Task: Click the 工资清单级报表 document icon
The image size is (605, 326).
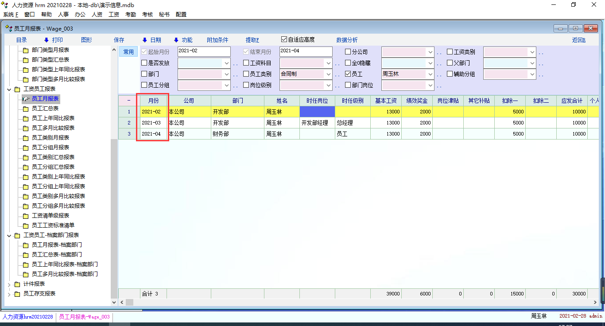Action: coord(25,216)
